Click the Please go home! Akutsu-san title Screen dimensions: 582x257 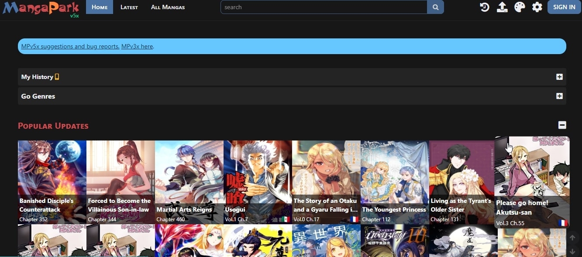[x=522, y=208]
